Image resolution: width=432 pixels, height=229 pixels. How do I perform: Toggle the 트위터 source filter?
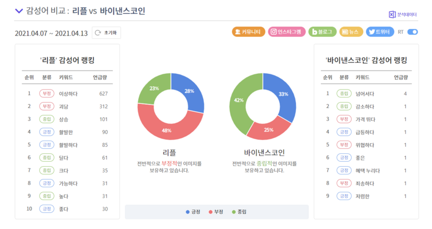click(x=380, y=32)
